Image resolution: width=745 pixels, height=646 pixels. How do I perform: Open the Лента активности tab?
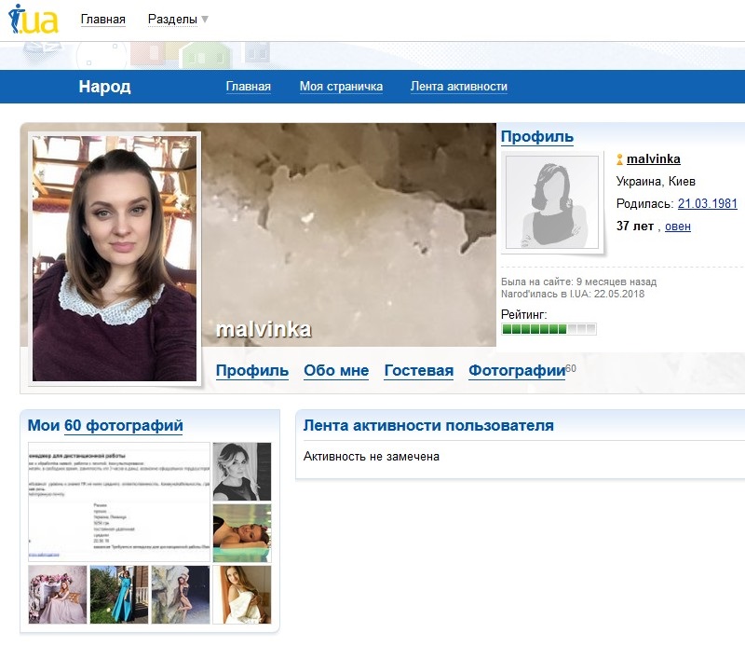tap(458, 87)
